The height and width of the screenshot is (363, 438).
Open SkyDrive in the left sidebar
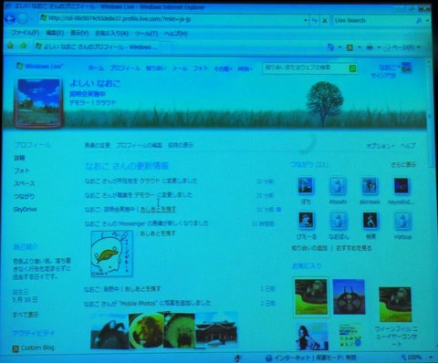tap(25, 209)
